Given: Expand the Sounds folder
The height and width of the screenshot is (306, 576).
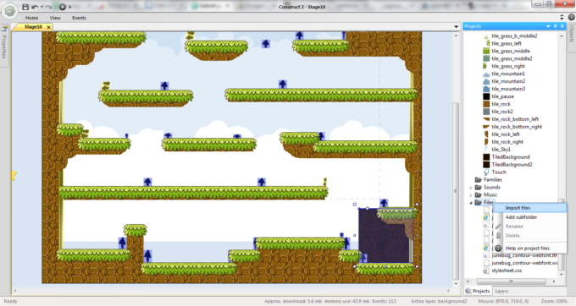Looking at the screenshot, I should pyautogui.click(x=471, y=188).
